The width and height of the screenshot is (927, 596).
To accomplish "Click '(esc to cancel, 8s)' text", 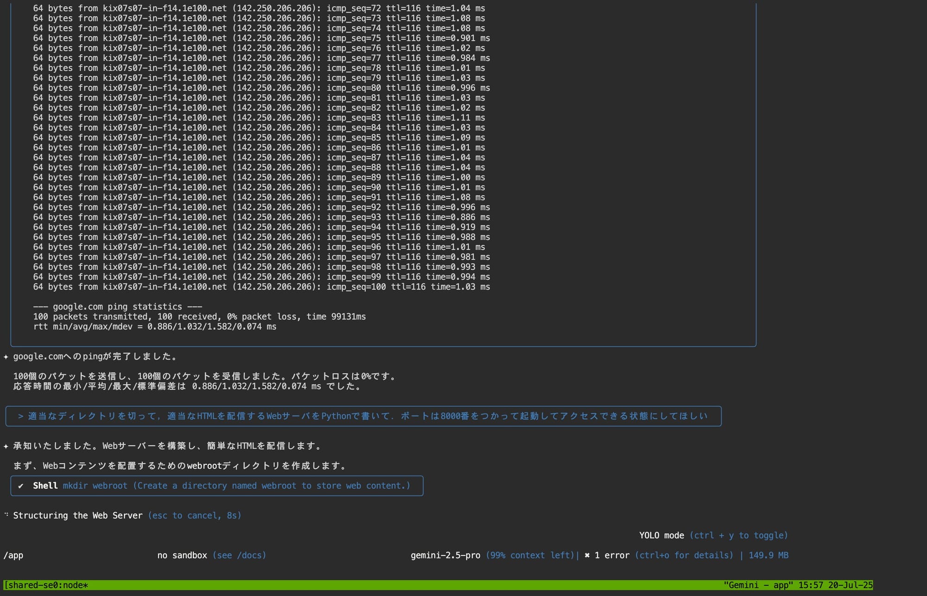I will 195,515.
